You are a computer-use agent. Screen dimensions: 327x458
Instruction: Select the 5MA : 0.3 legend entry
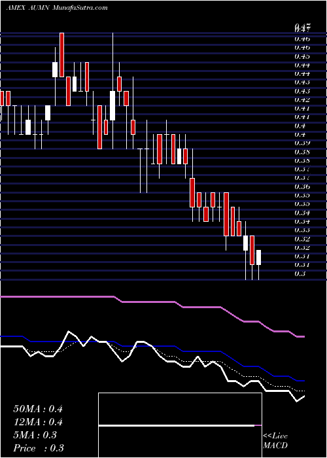(x=35, y=435)
